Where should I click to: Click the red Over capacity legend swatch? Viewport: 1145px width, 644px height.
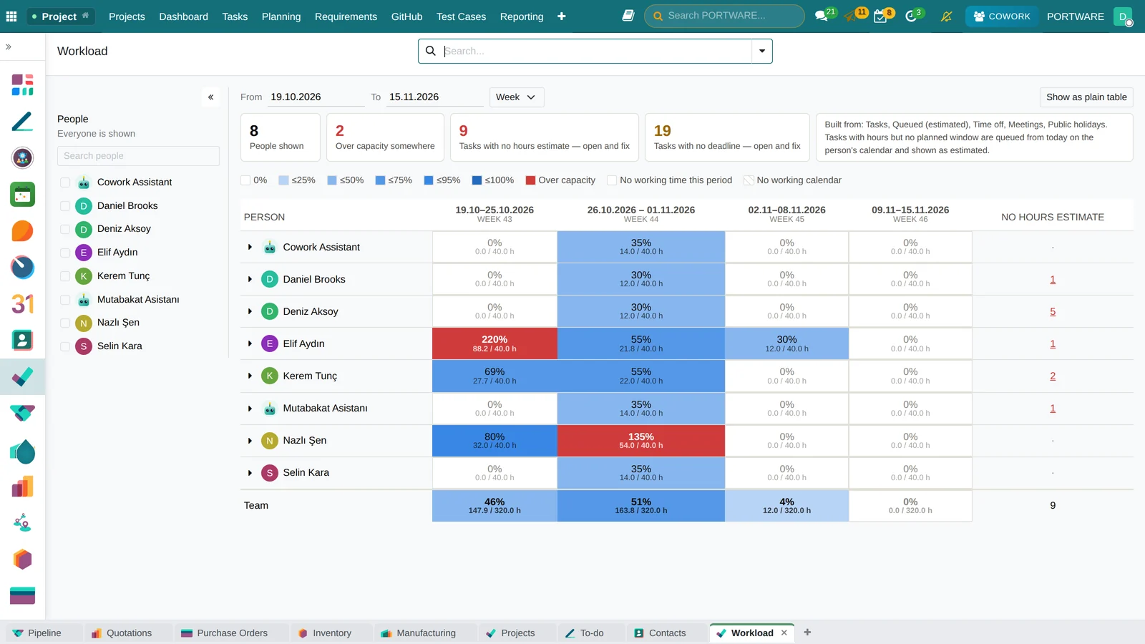(531, 180)
